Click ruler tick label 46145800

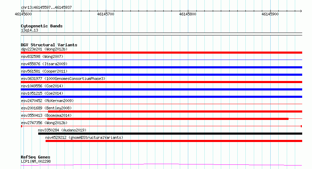[188, 14]
